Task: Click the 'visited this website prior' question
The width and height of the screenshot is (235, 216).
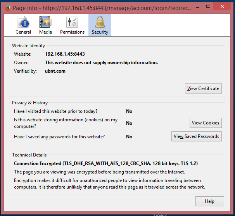Action: point(55,111)
